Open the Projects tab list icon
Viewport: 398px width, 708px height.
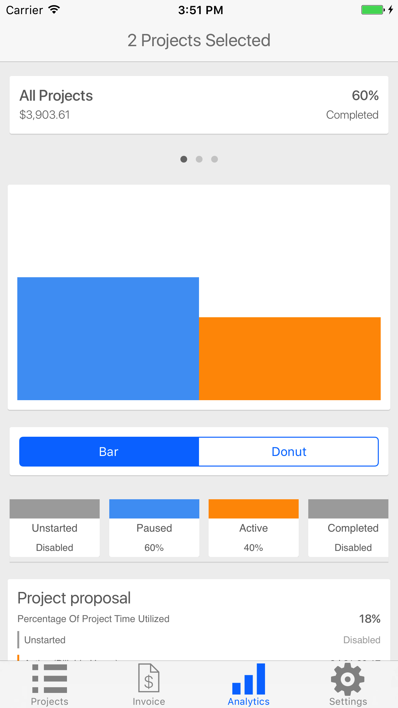point(50,678)
